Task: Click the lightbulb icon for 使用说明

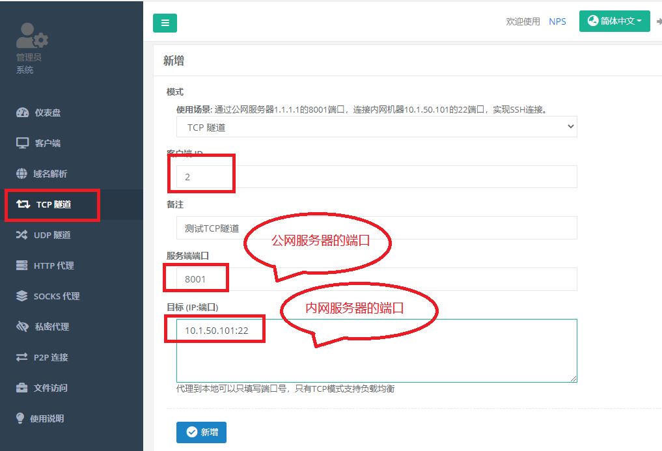Action: 20,418
